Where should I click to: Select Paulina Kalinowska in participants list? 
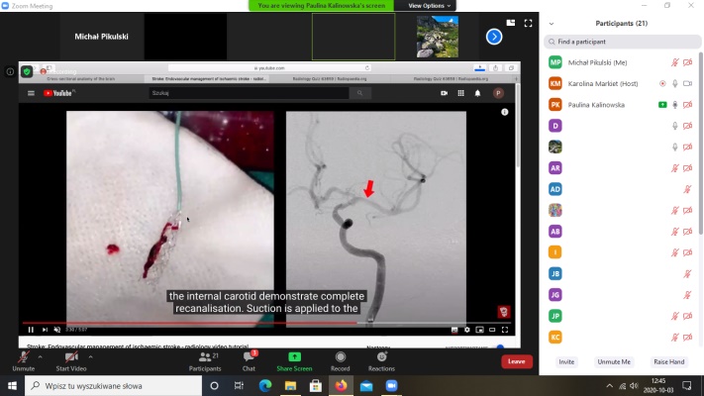point(622,105)
